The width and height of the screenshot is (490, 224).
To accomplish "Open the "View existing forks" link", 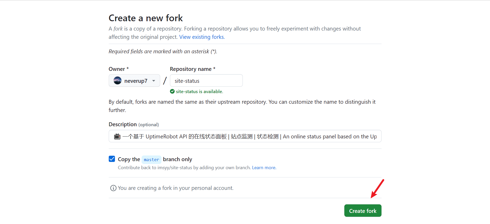I will [x=202, y=37].
